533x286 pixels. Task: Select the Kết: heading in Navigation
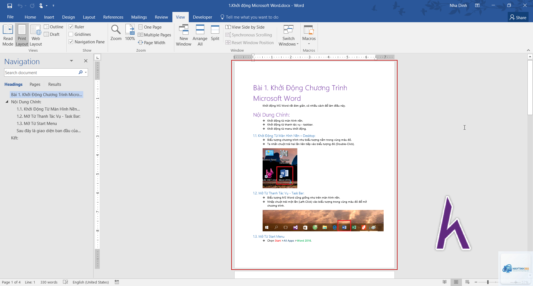pos(14,138)
